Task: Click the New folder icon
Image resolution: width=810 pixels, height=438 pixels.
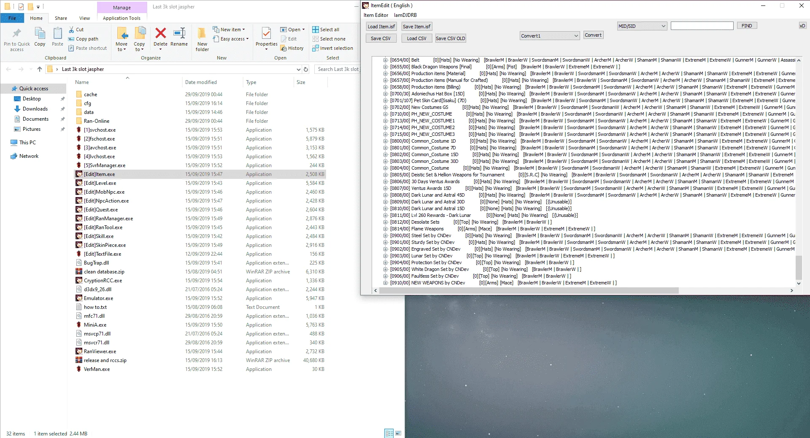Action: 202,33
